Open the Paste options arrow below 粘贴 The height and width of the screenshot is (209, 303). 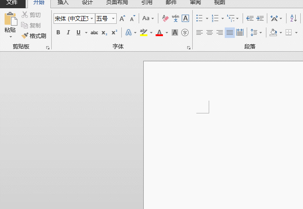pos(11,37)
